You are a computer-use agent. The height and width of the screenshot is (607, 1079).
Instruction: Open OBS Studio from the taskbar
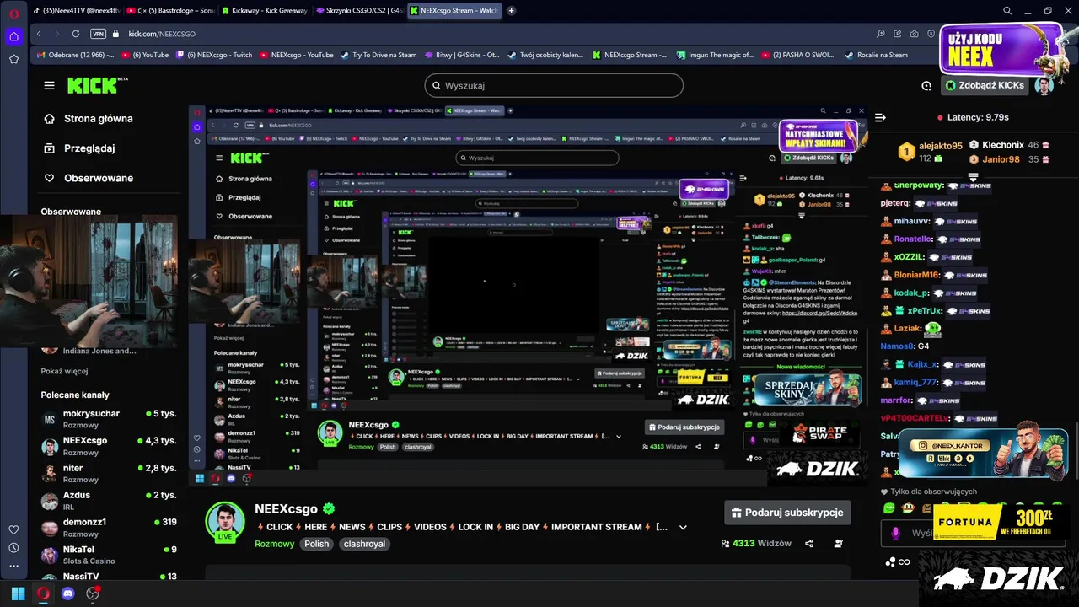click(93, 594)
